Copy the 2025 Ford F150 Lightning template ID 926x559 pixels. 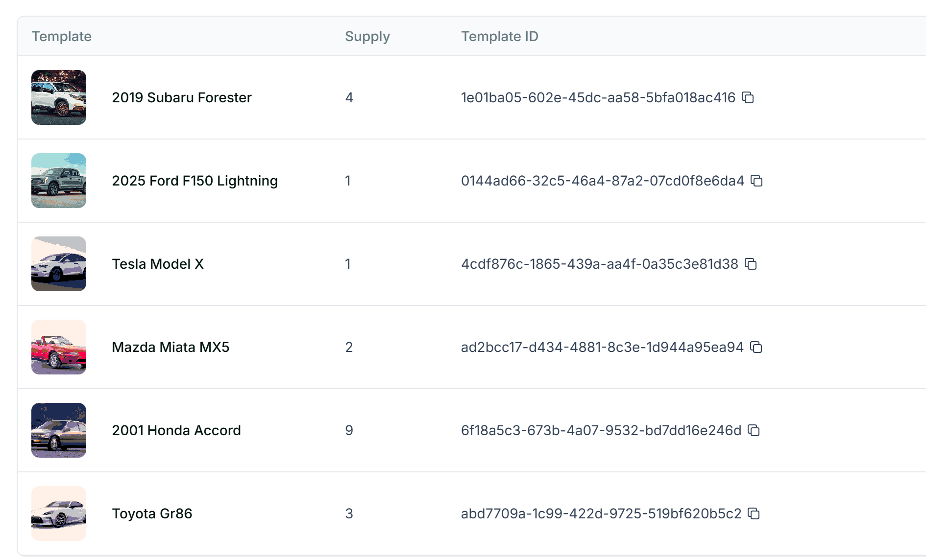coord(756,181)
